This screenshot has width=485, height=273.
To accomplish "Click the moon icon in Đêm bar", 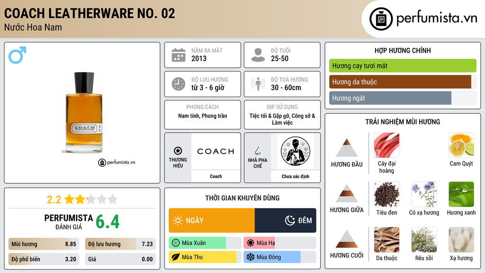I will tap(290, 220).
